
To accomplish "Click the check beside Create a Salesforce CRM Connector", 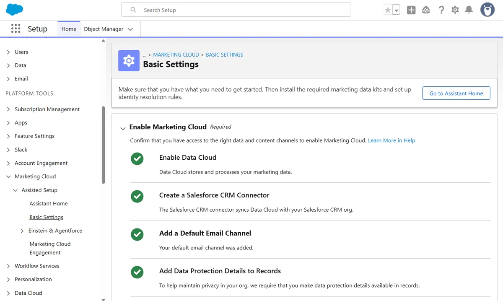I will coord(137,196).
